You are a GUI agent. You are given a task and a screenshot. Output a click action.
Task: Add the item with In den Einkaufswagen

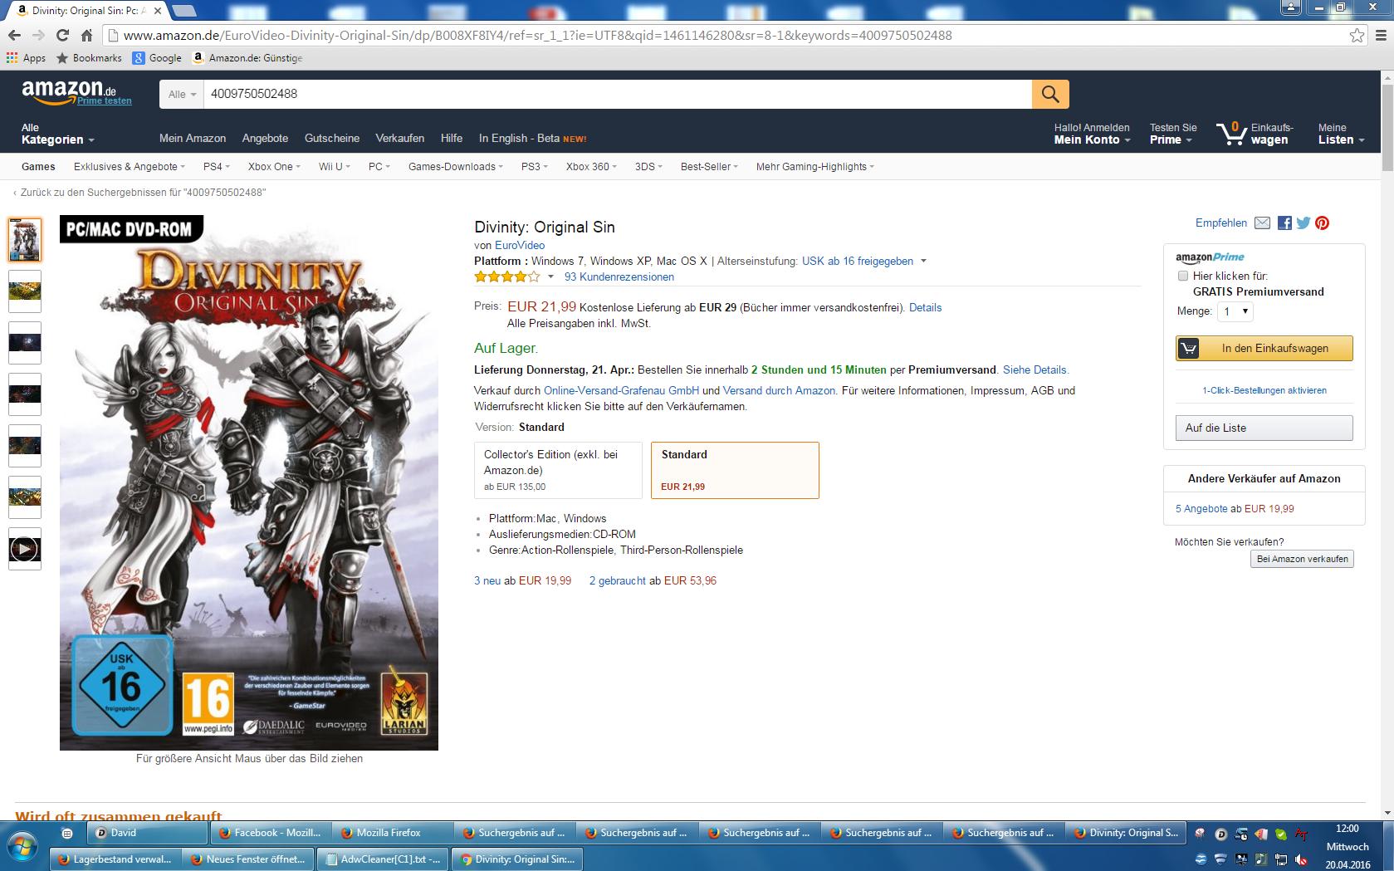click(x=1264, y=349)
